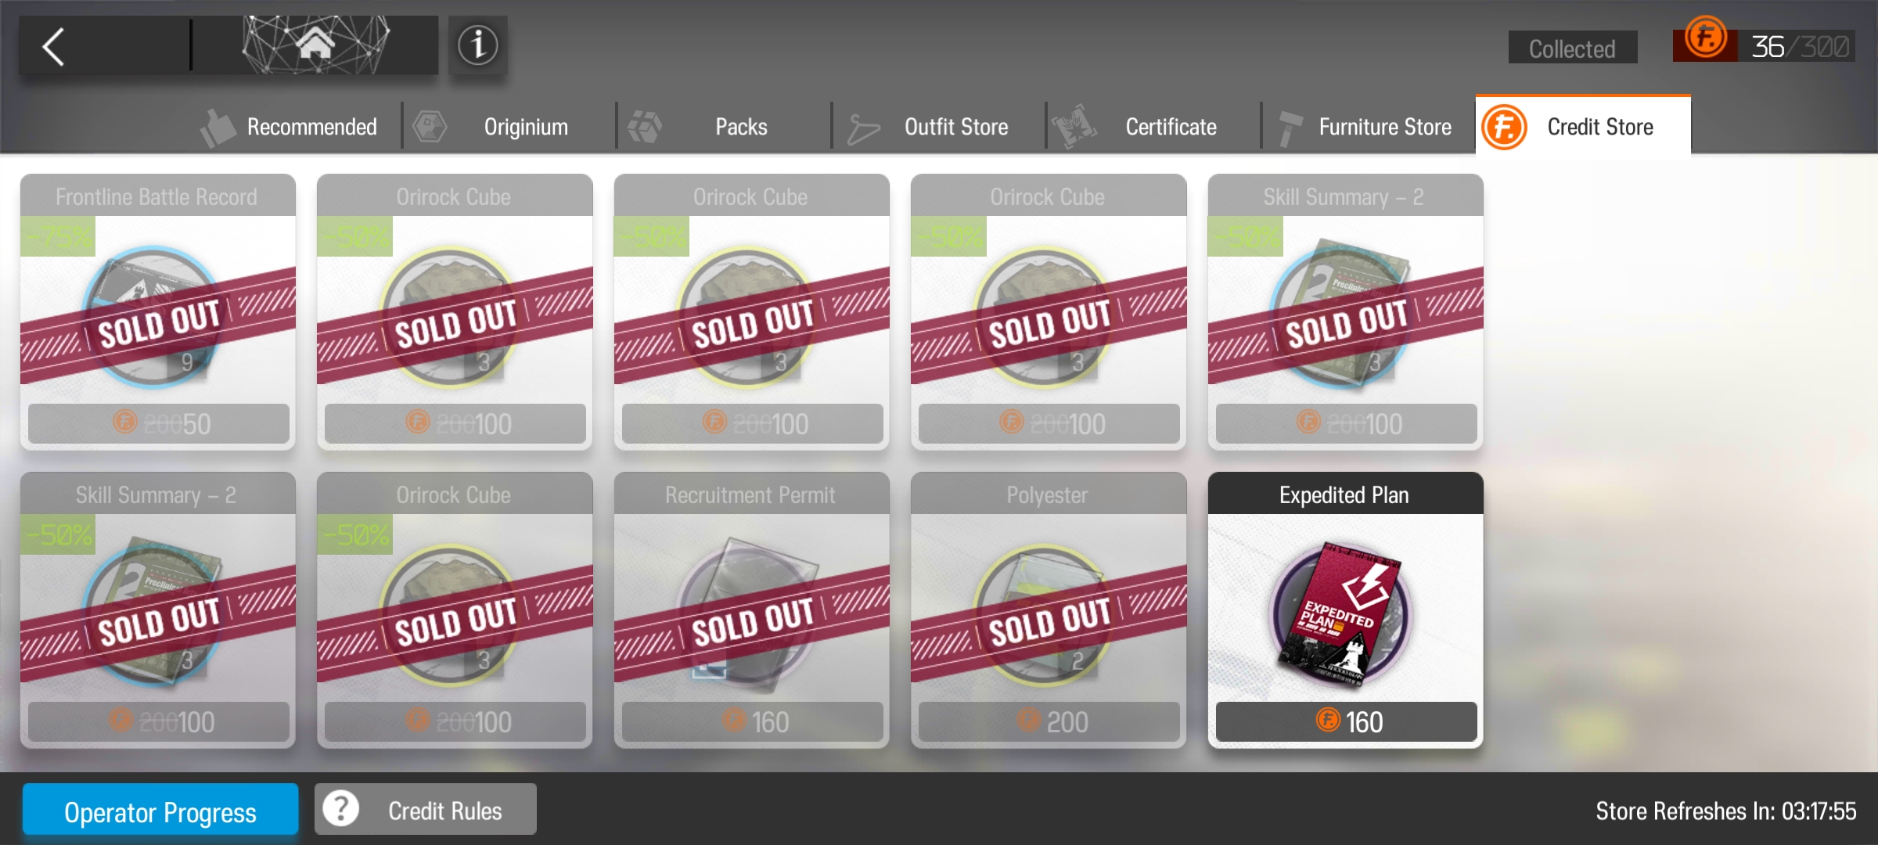Click the Store Refreshes In timer

pyautogui.click(x=1725, y=811)
